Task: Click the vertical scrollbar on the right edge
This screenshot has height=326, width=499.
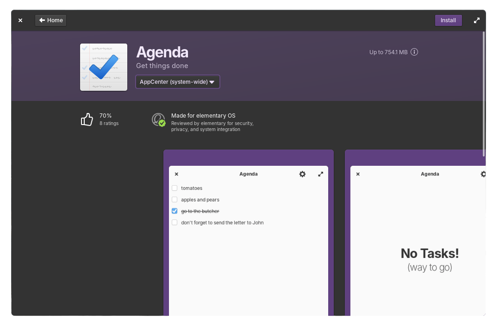Action: coord(484,93)
